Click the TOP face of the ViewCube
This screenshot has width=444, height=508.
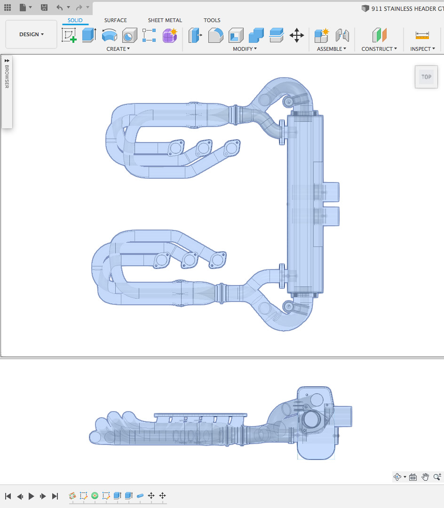click(x=426, y=77)
